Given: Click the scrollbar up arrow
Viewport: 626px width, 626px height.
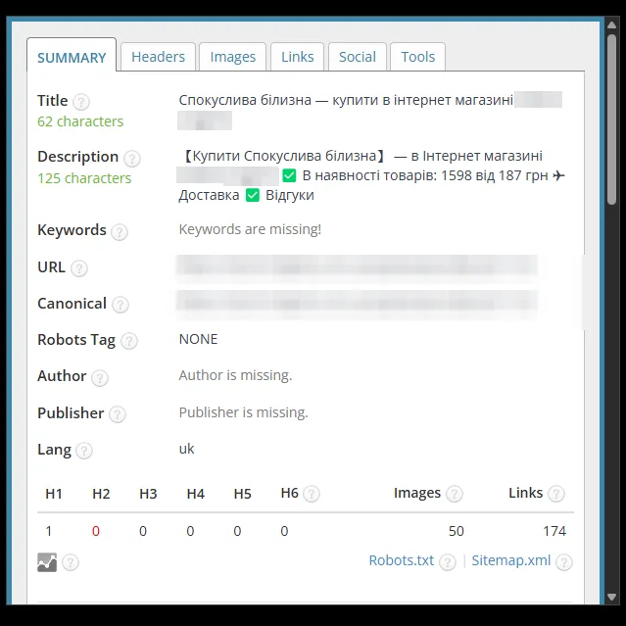Looking at the screenshot, I should [x=611, y=24].
